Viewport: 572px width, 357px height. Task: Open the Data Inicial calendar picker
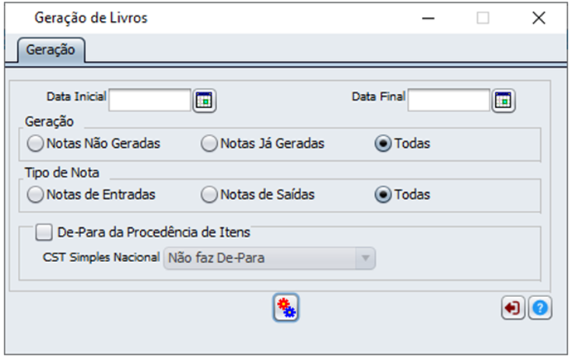pos(204,100)
